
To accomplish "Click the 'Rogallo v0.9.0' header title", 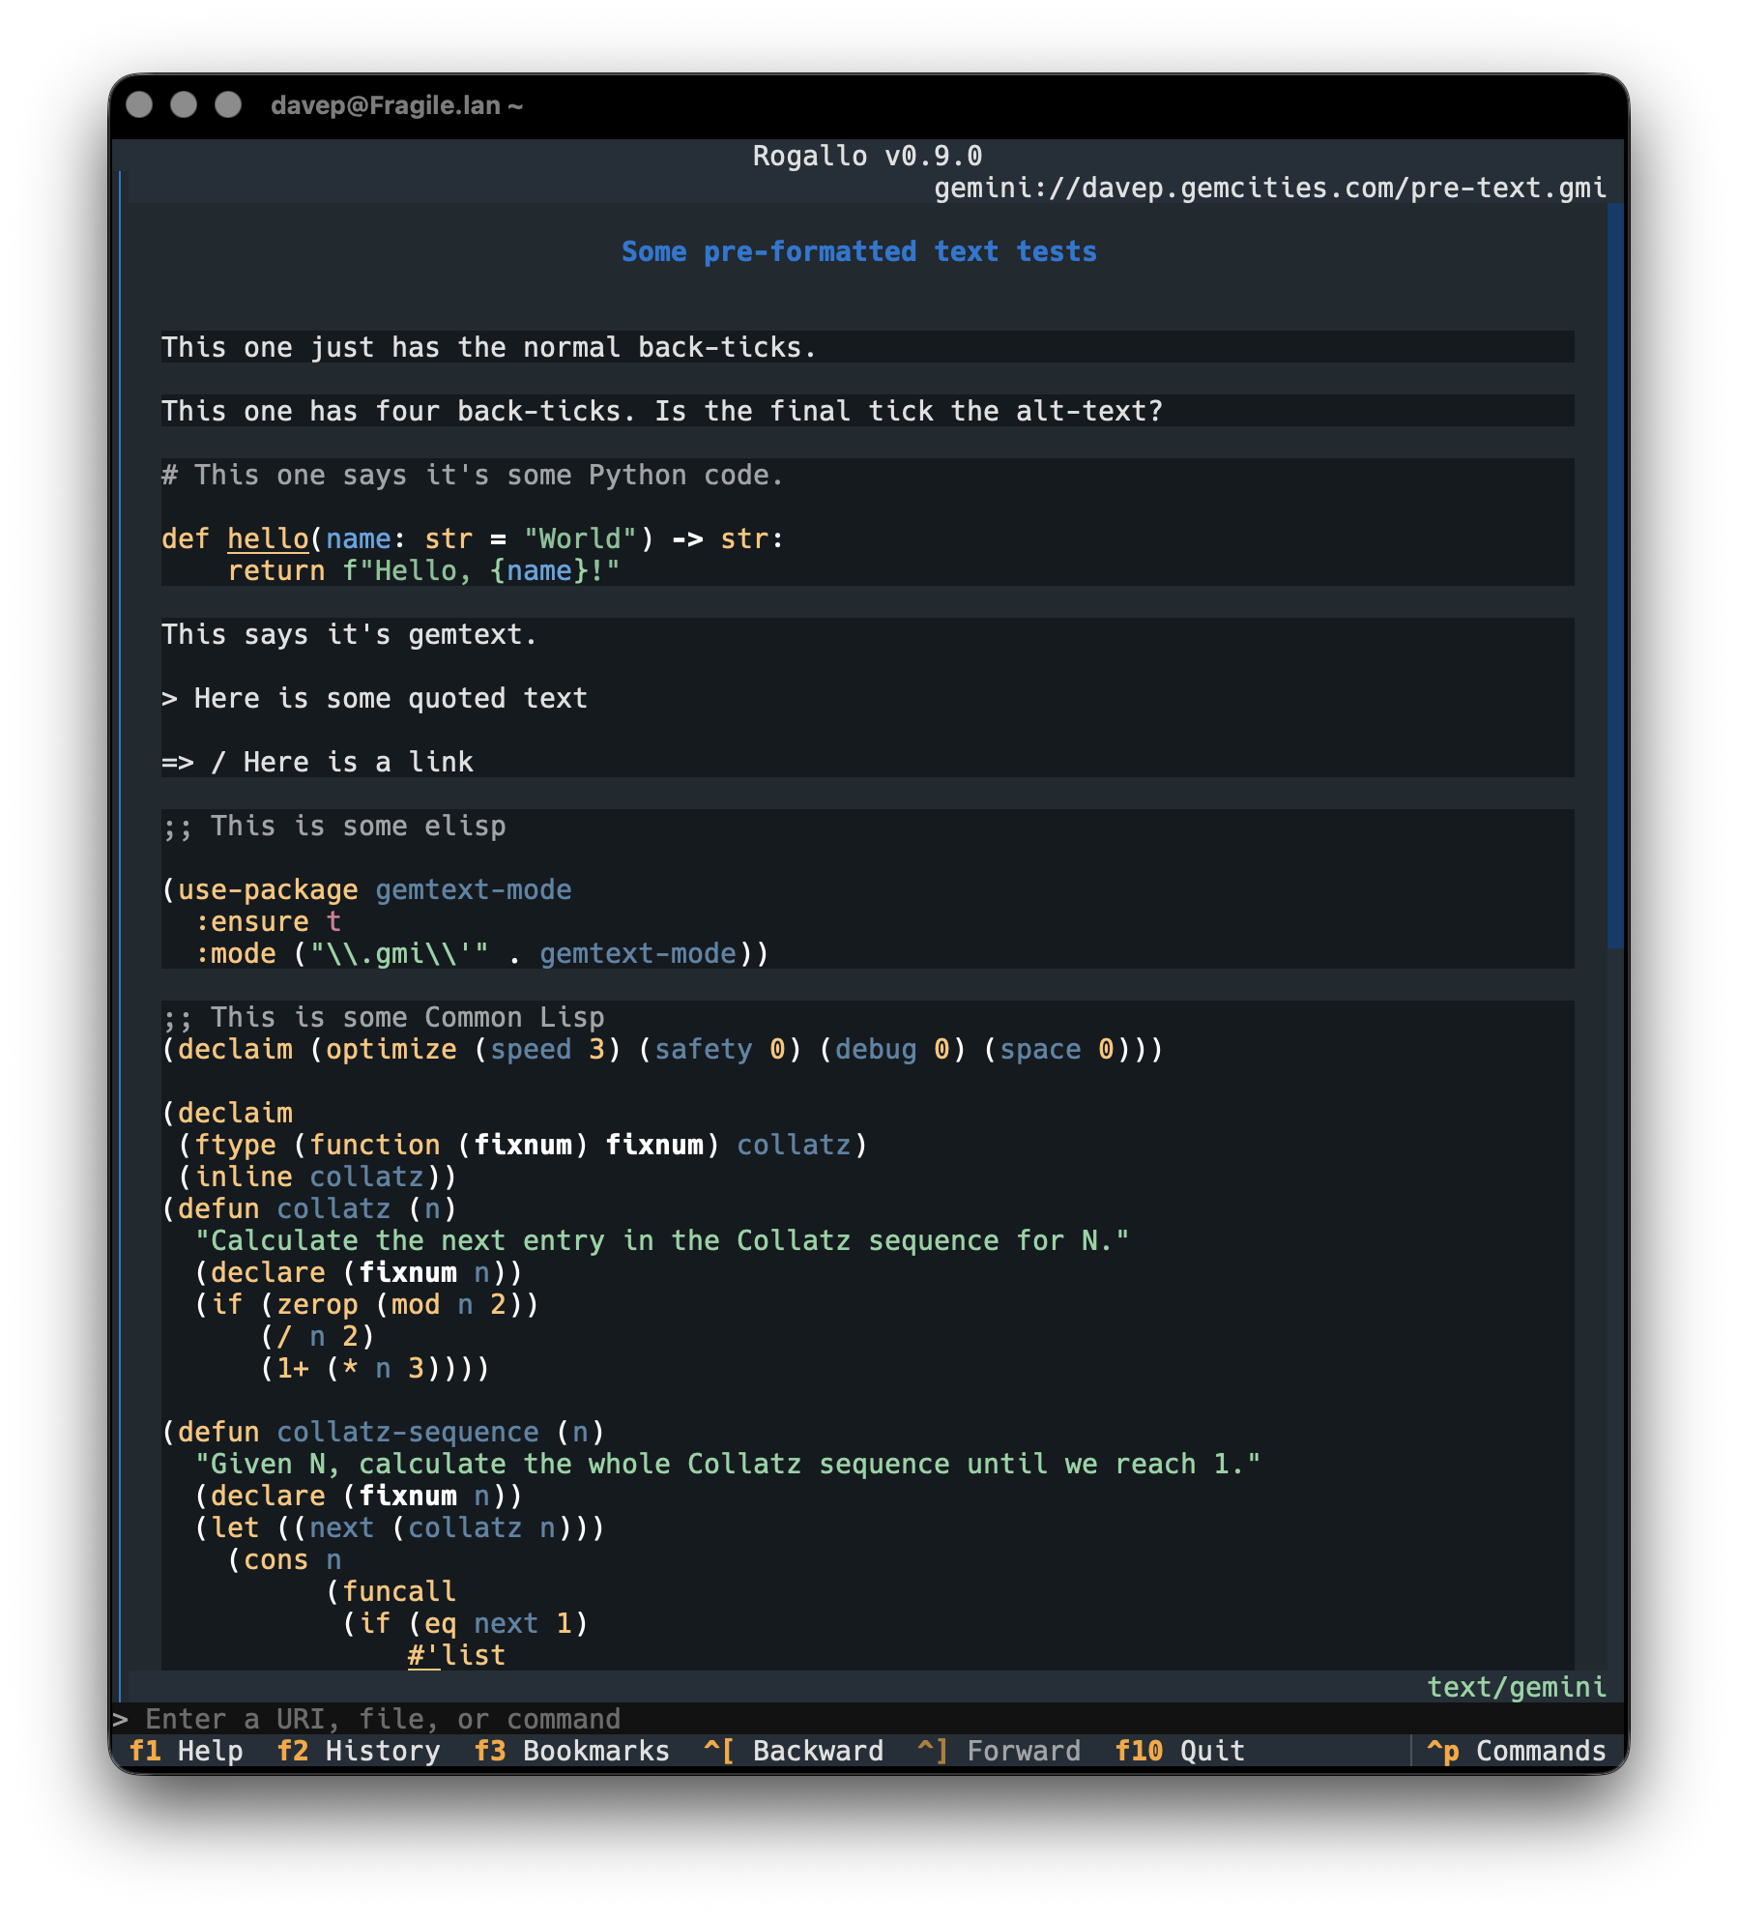I will (867, 156).
